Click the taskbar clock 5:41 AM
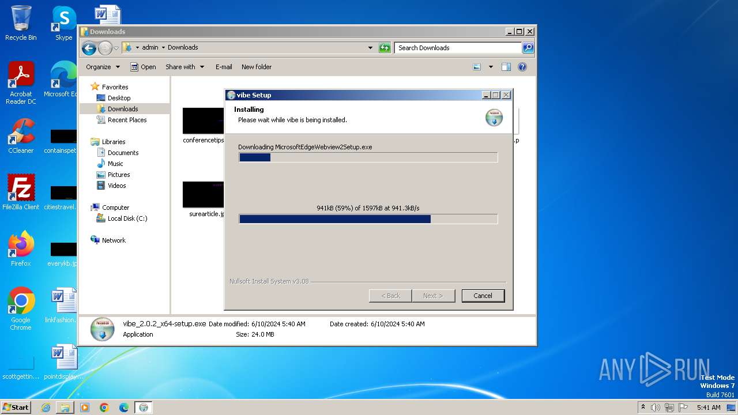This screenshot has height=415, width=738. 709,408
